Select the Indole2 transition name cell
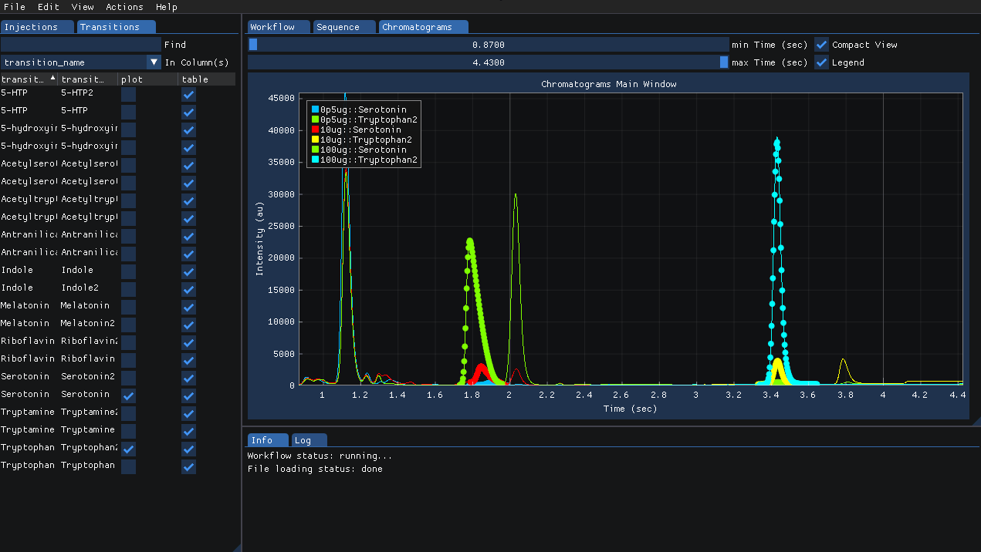 point(80,288)
